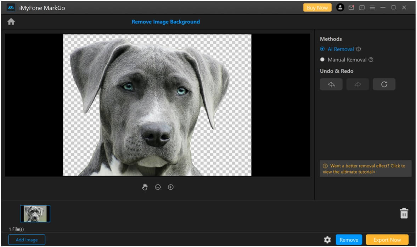Delete file with the trash icon
417x247 pixels.
coord(404,213)
